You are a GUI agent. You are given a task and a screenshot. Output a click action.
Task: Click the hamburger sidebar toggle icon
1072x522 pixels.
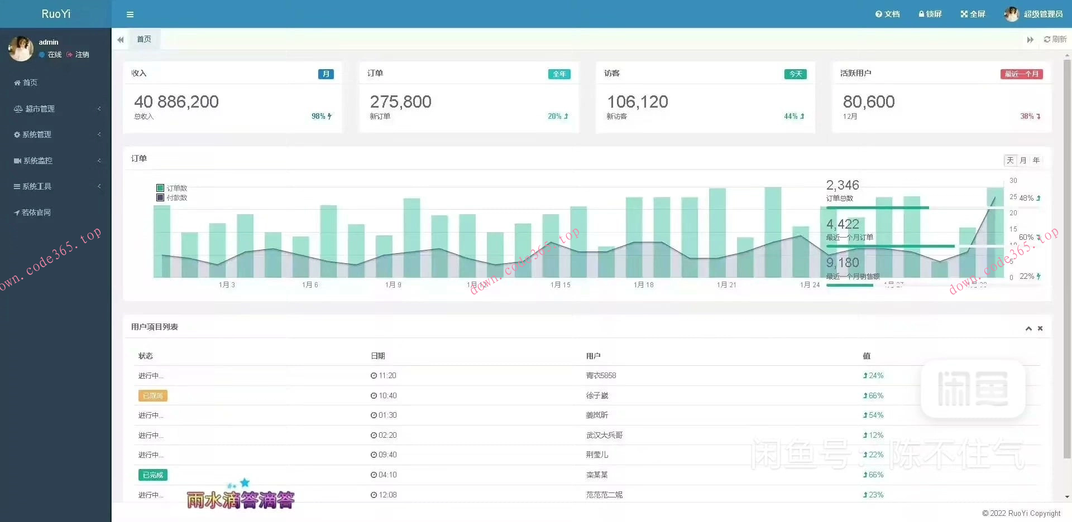(130, 14)
